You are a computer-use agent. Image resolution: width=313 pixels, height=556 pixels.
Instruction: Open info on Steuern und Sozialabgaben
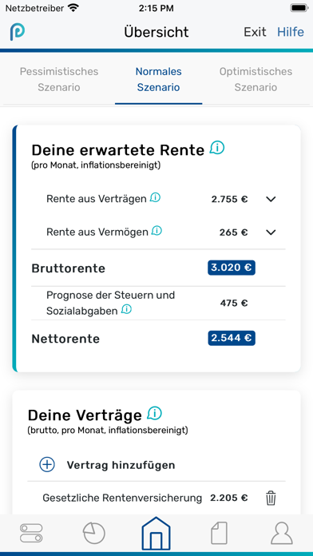(126, 310)
